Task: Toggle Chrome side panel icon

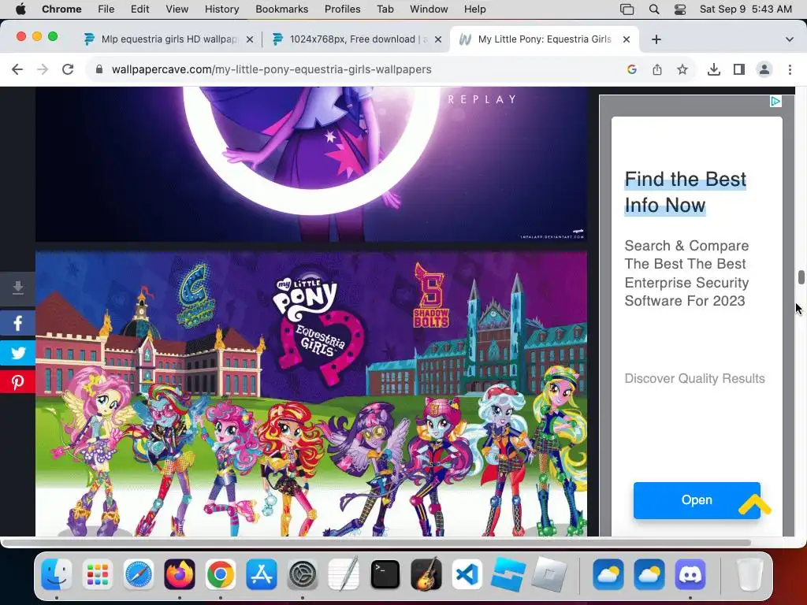Action: (739, 69)
